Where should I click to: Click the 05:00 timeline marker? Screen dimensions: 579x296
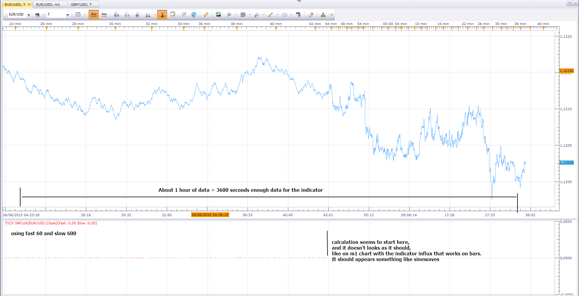click(388, 24)
